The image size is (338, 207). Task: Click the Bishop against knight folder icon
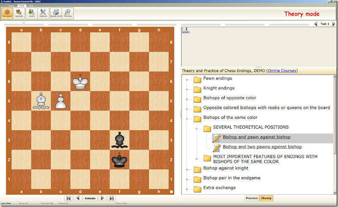(x=197, y=169)
